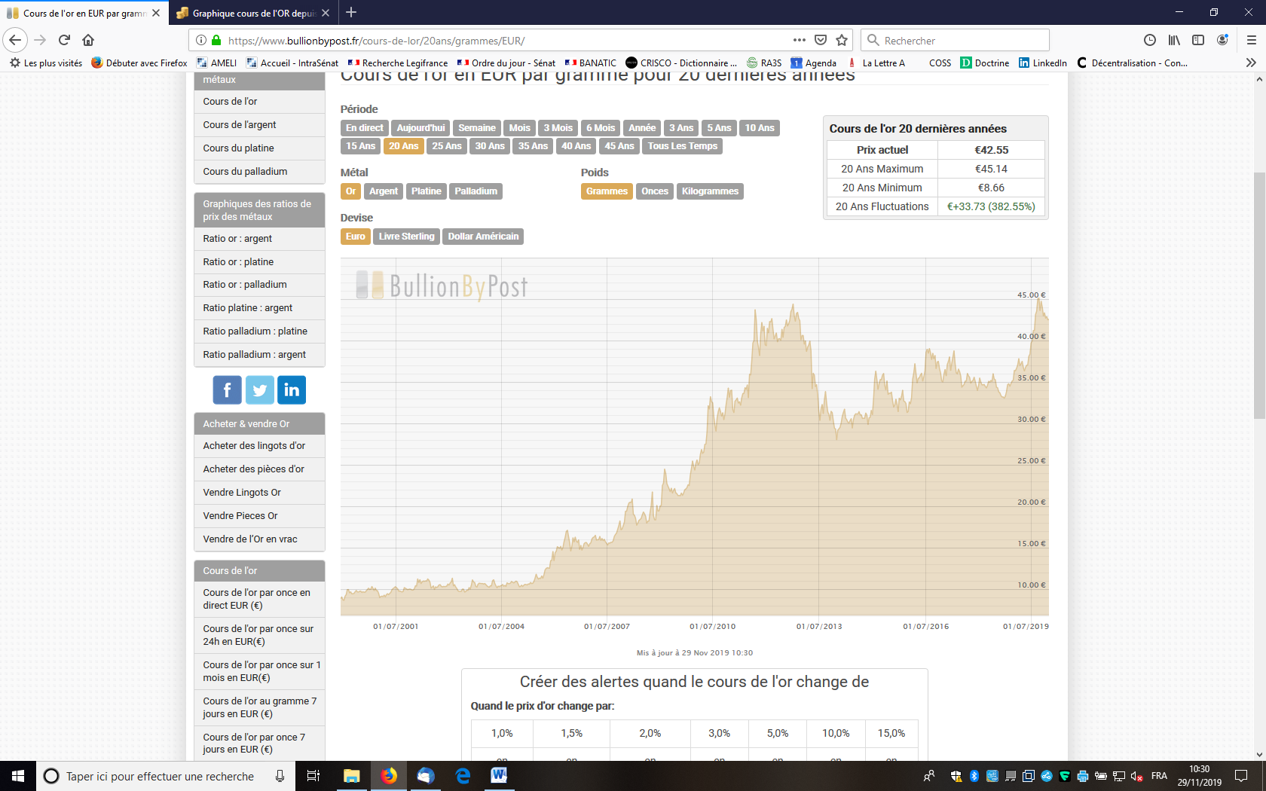Choose Dollar Américain as currency

(483, 237)
